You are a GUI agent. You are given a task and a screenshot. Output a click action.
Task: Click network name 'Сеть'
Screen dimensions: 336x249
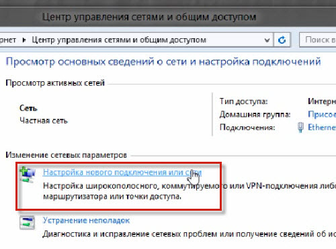pos(28,108)
